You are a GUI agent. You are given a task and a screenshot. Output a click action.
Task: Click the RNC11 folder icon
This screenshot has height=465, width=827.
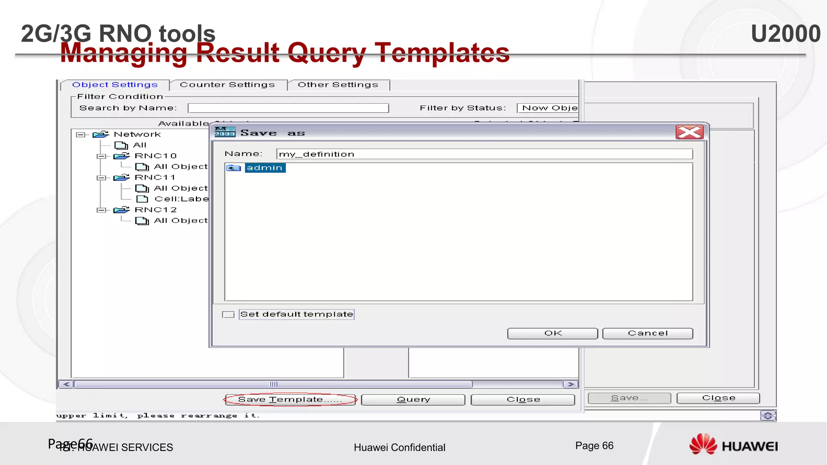[x=122, y=178]
